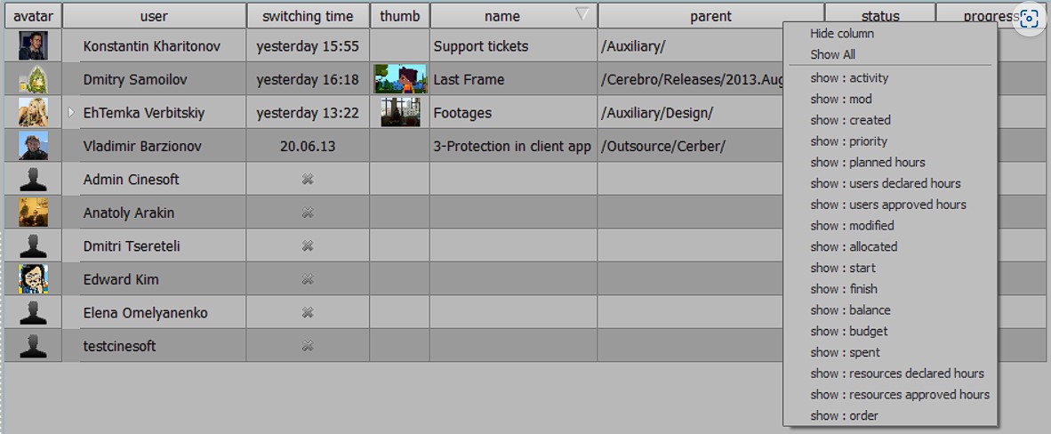Click the Edward Kim cartoon avatar
This screenshot has width=1051, height=434.
33,279
